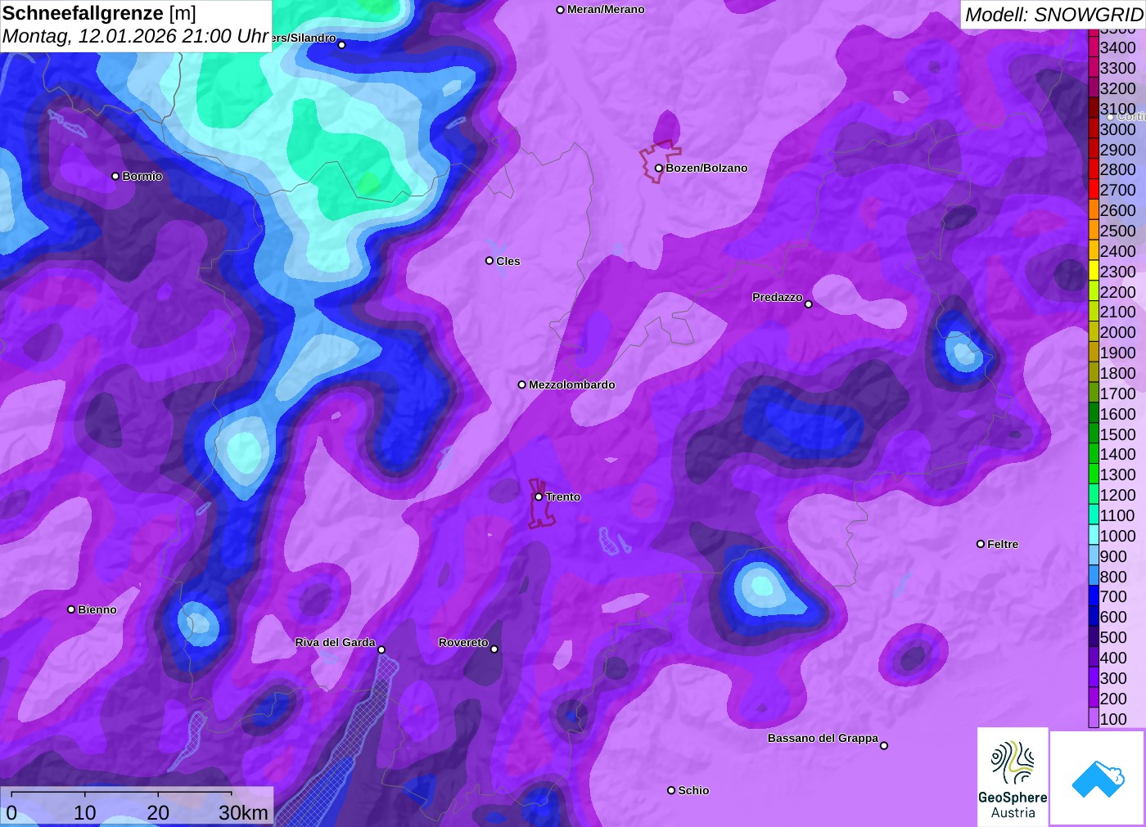This screenshot has width=1146, height=827.
Task: Click the 'Modell: SNOWGRID' label
Action: [x=1054, y=15]
